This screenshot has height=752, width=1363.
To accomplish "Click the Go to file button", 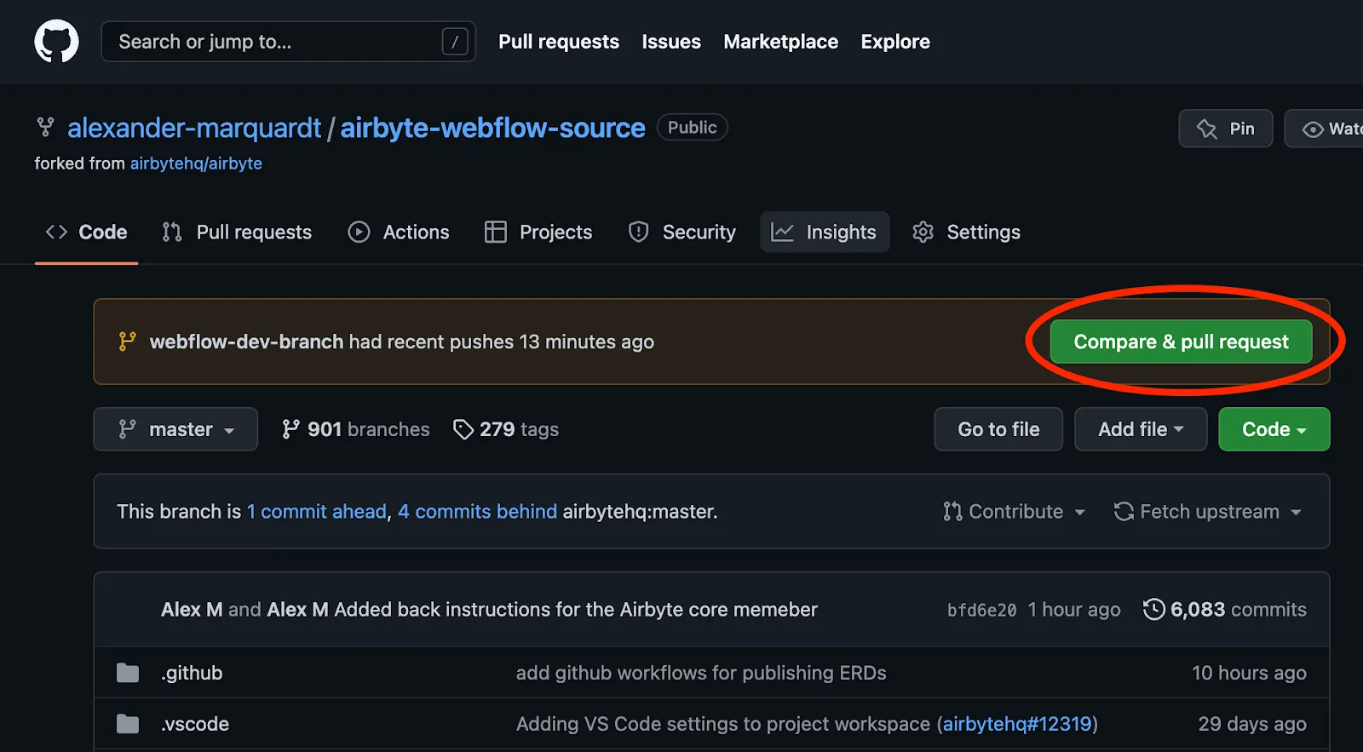I will click(998, 429).
